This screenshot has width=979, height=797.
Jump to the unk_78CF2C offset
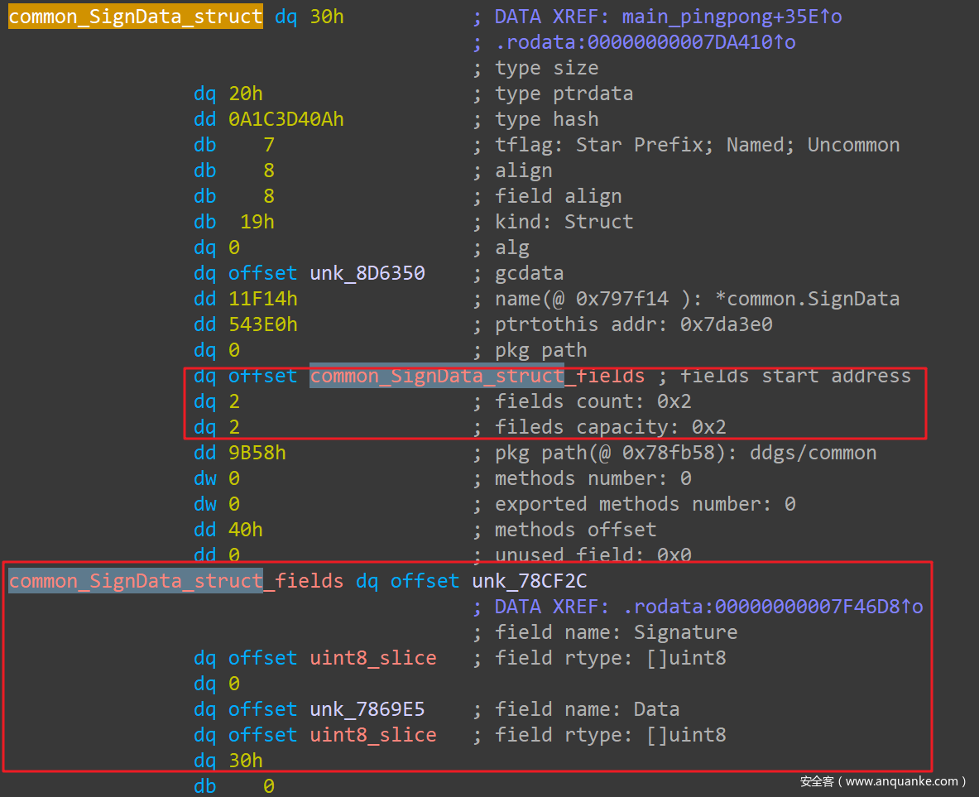[x=530, y=581]
